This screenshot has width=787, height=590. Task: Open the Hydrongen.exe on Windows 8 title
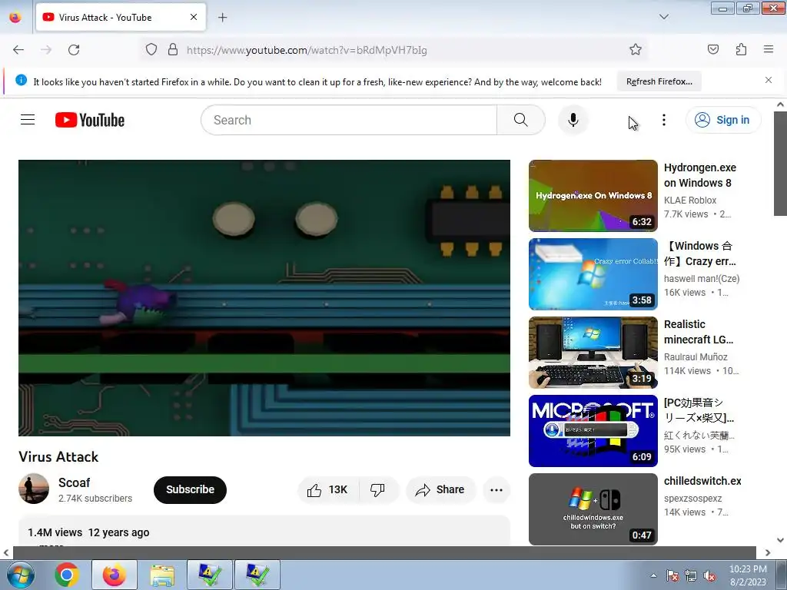click(699, 175)
